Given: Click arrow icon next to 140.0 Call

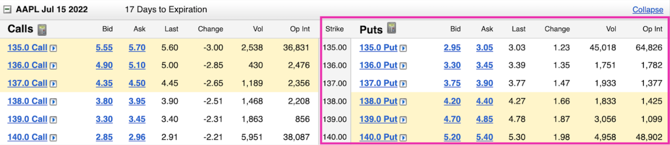Looking at the screenshot, I should point(53,137).
